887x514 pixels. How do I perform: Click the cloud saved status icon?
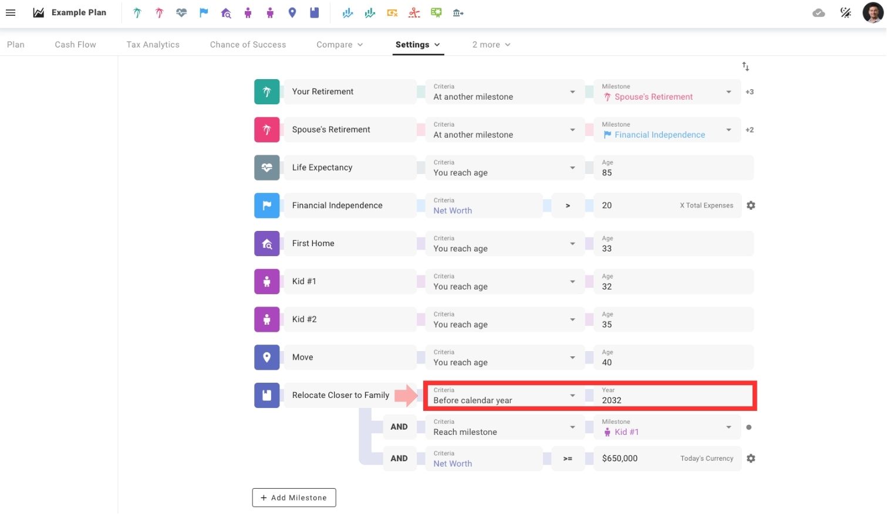[x=818, y=13]
